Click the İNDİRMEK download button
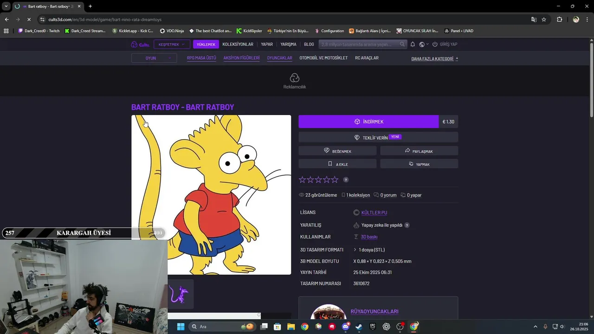This screenshot has width=594, height=334. 368,122
